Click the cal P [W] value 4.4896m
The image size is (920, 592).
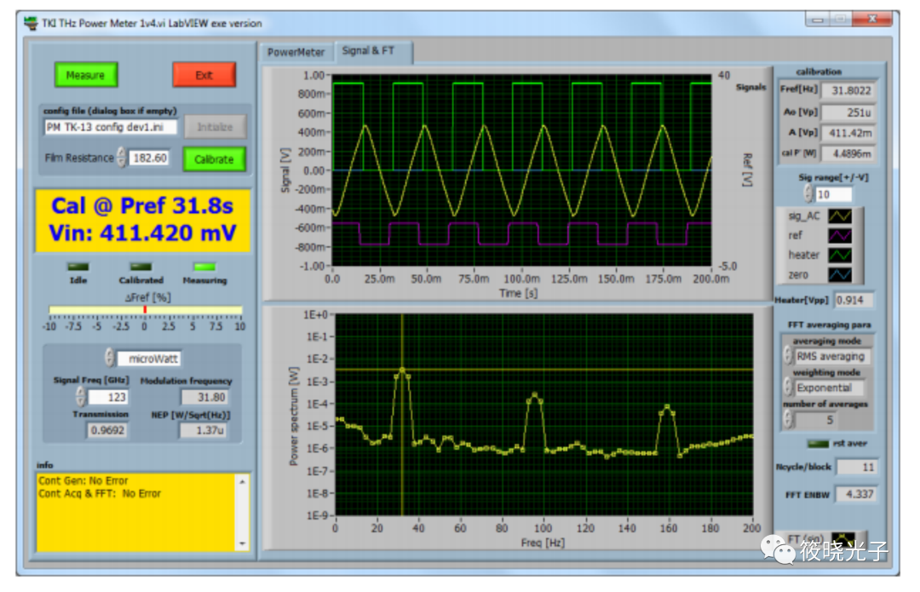coord(849,153)
